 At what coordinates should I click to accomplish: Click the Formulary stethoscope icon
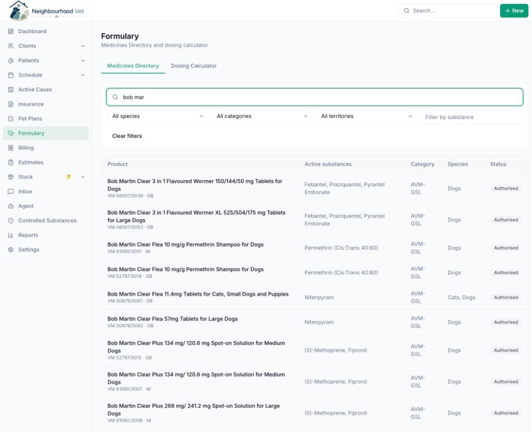[x=11, y=133]
